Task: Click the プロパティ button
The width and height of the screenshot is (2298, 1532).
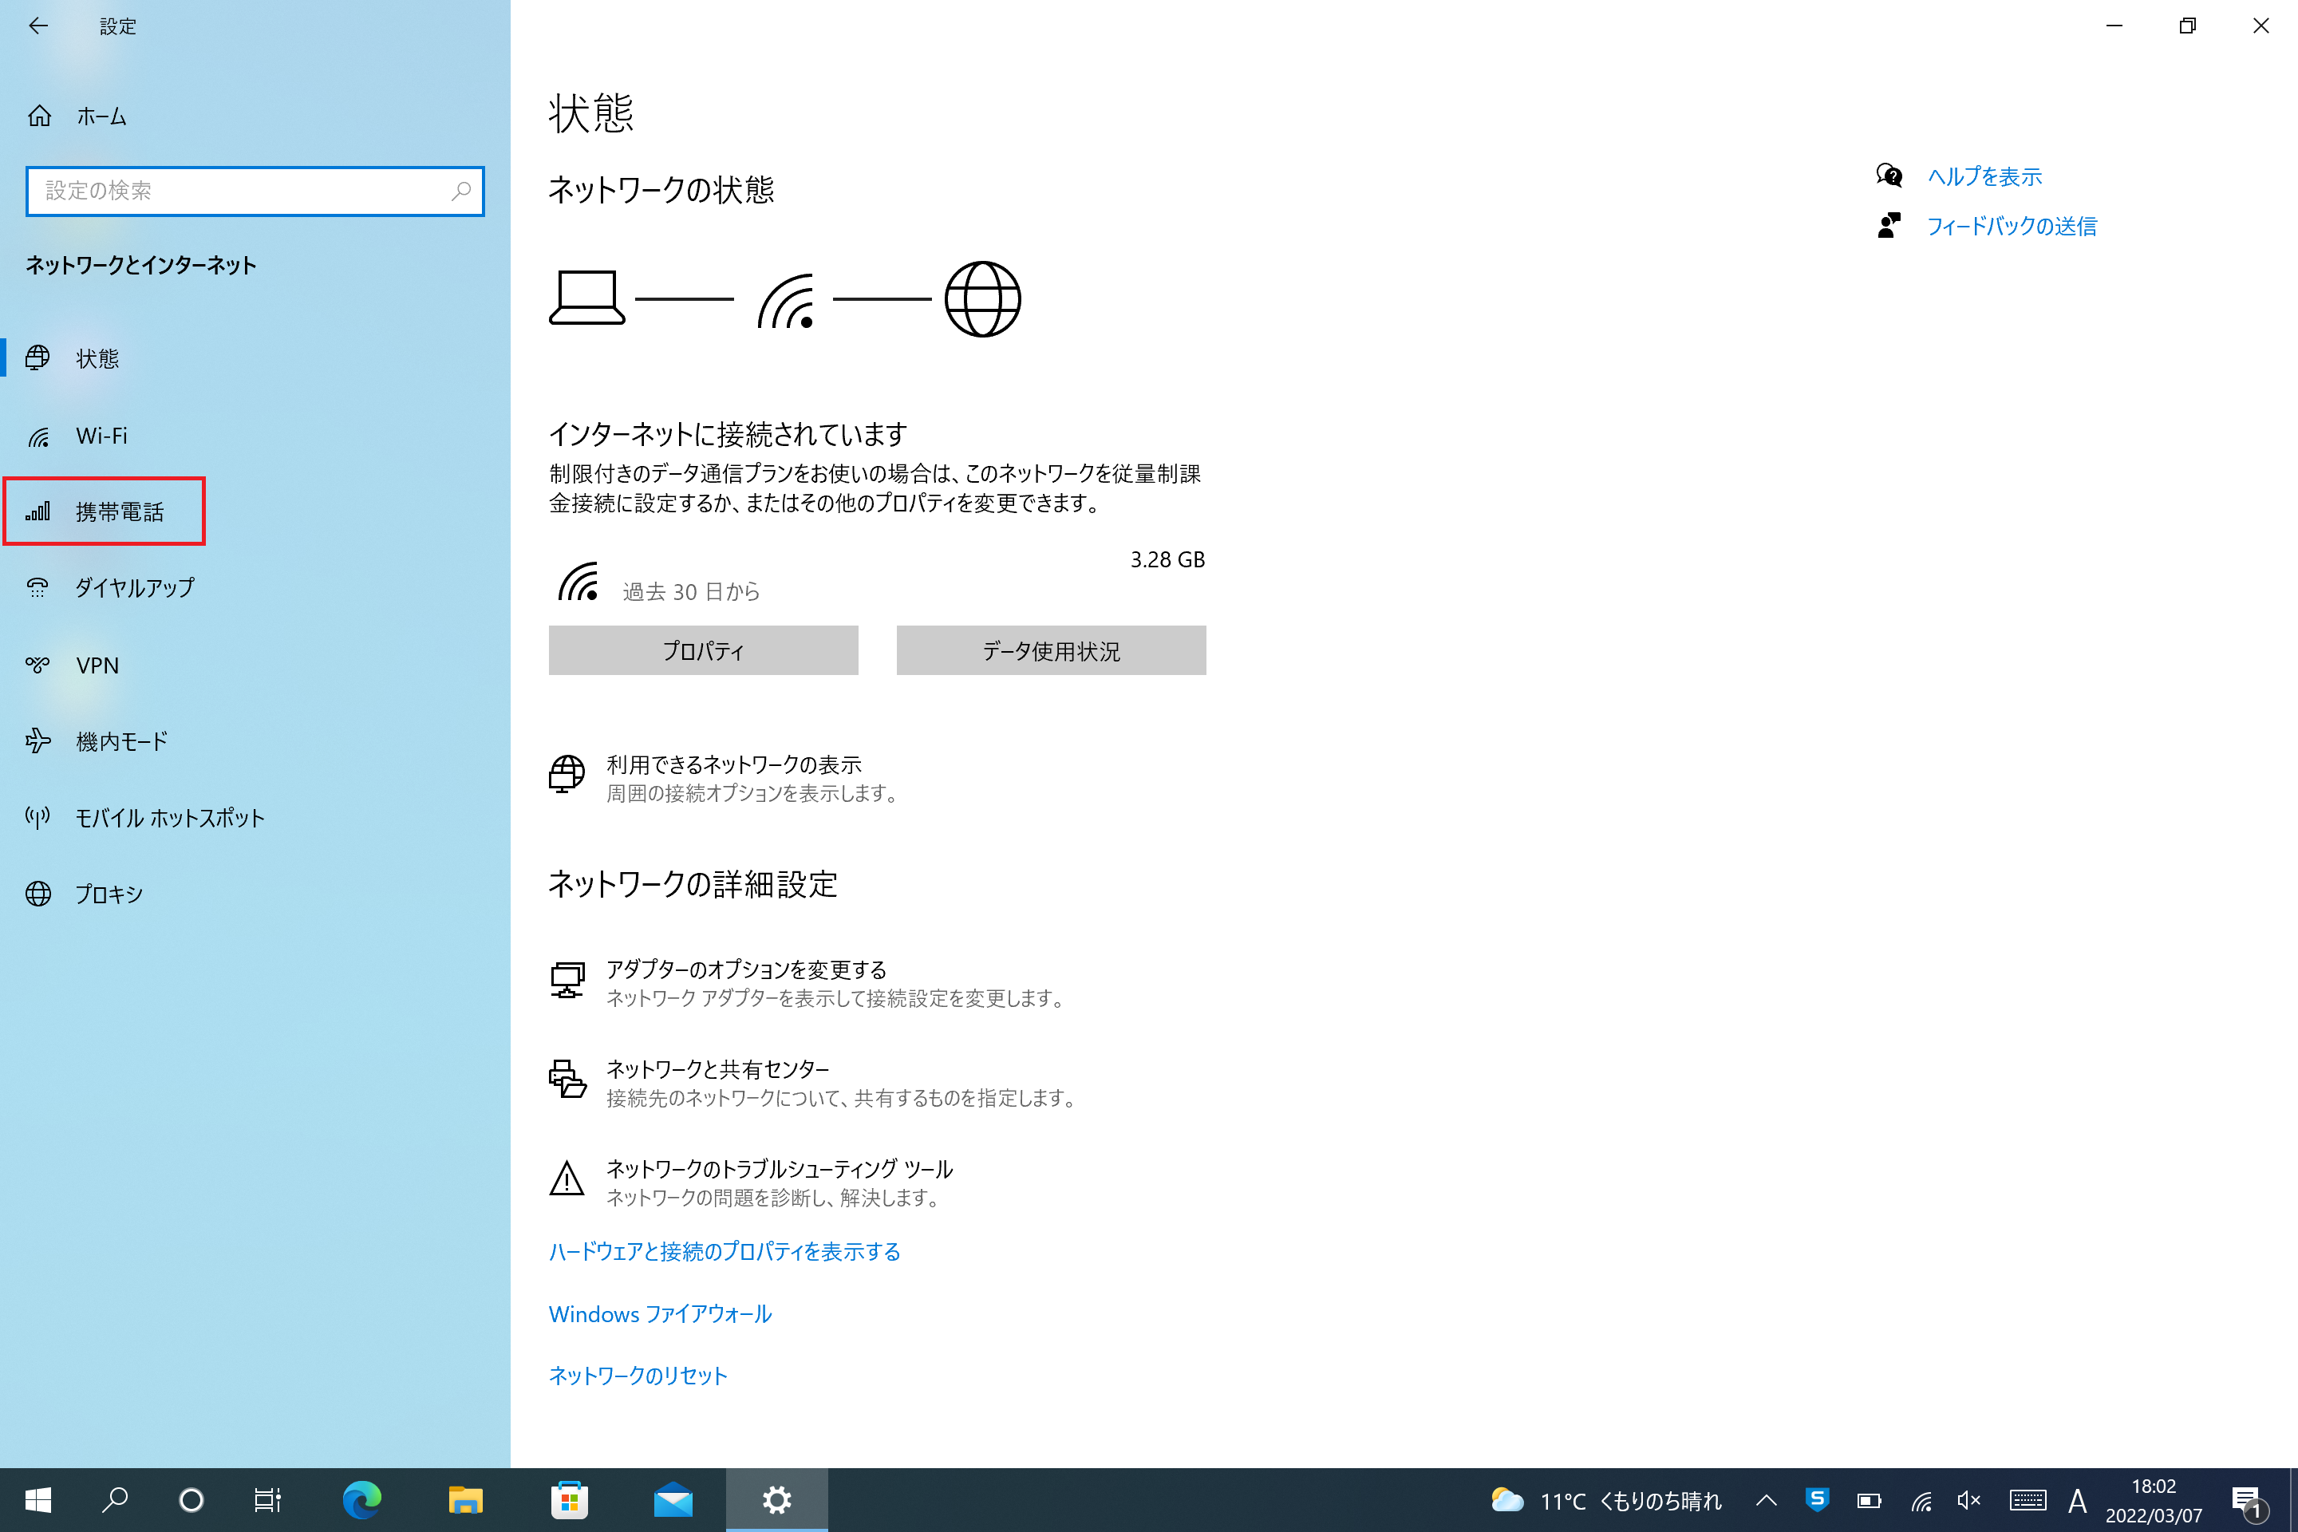Action: (704, 651)
